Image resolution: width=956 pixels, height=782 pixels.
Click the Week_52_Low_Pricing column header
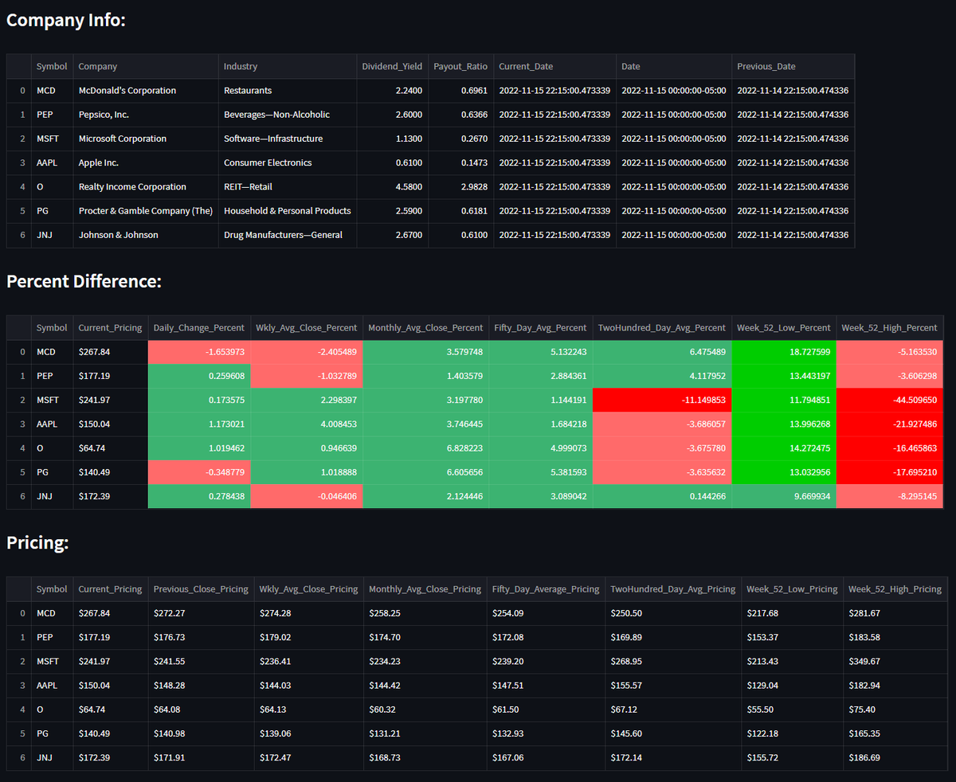tap(792, 589)
